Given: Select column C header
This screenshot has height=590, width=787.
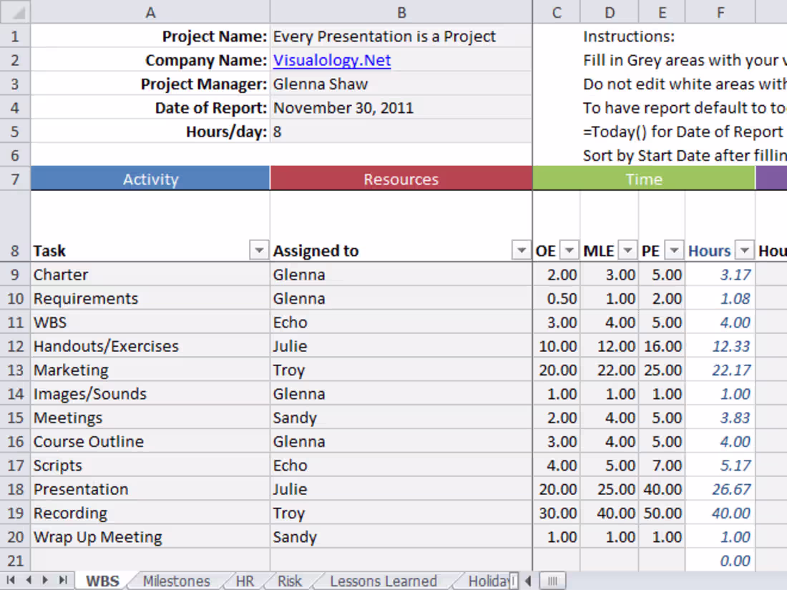Looking at the screenshot, I should pyautogui.click(x=556, y=12).
